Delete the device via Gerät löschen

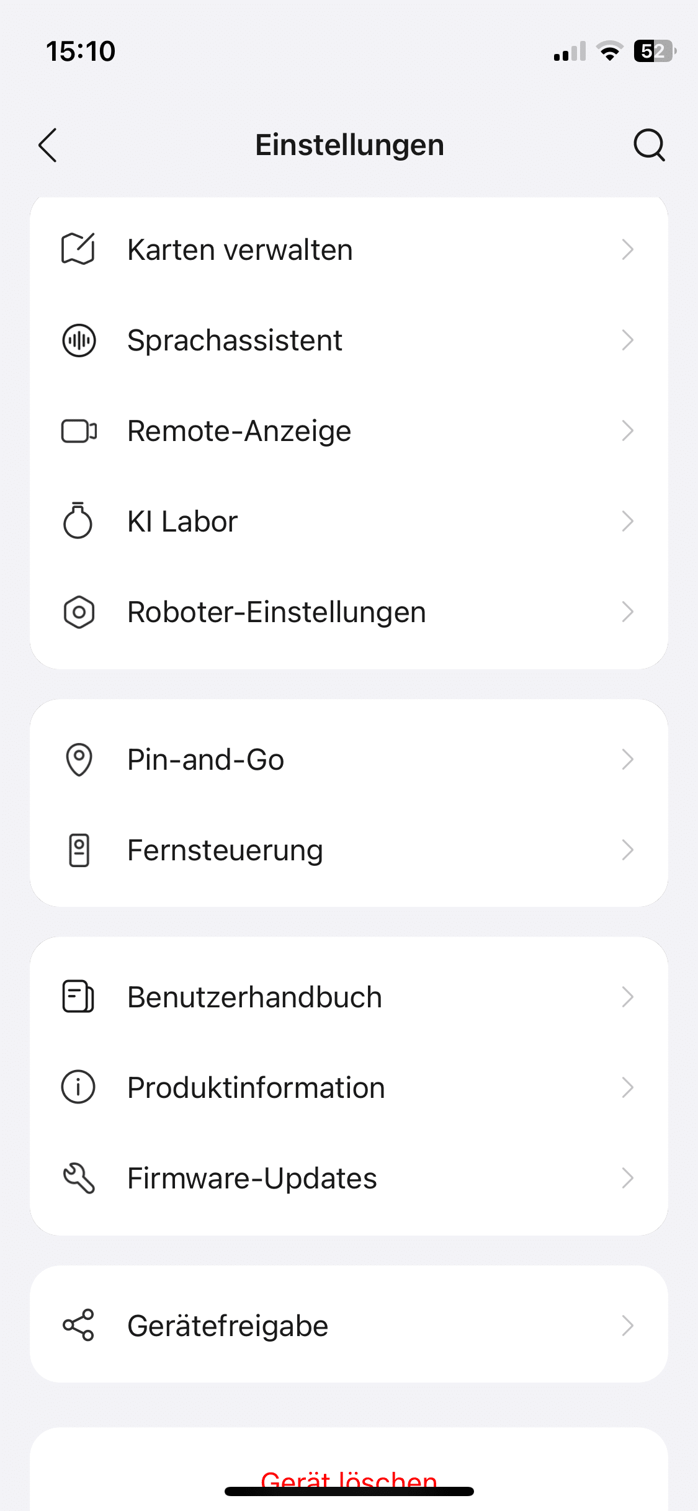coord(349,1478)
